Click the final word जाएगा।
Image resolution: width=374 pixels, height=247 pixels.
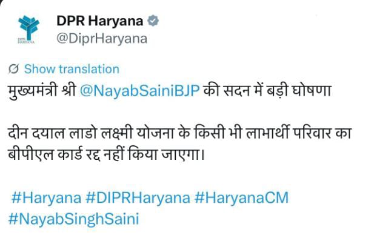(184, 154)
